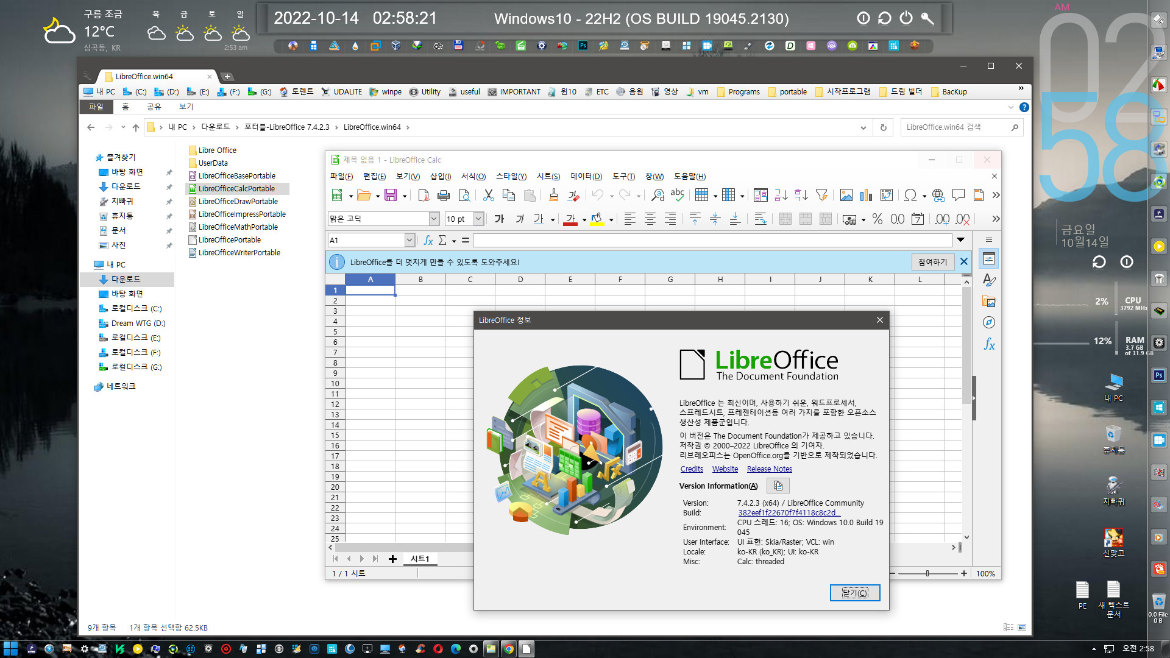The width and height of the screenshot is (1170, 658).
Task: Toggle Italic formatting in Calc
Action: point(519,219)
